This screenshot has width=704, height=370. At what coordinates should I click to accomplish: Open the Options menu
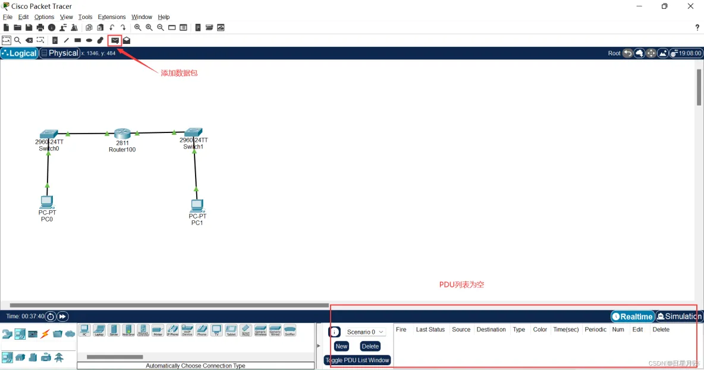click(44, 17)
